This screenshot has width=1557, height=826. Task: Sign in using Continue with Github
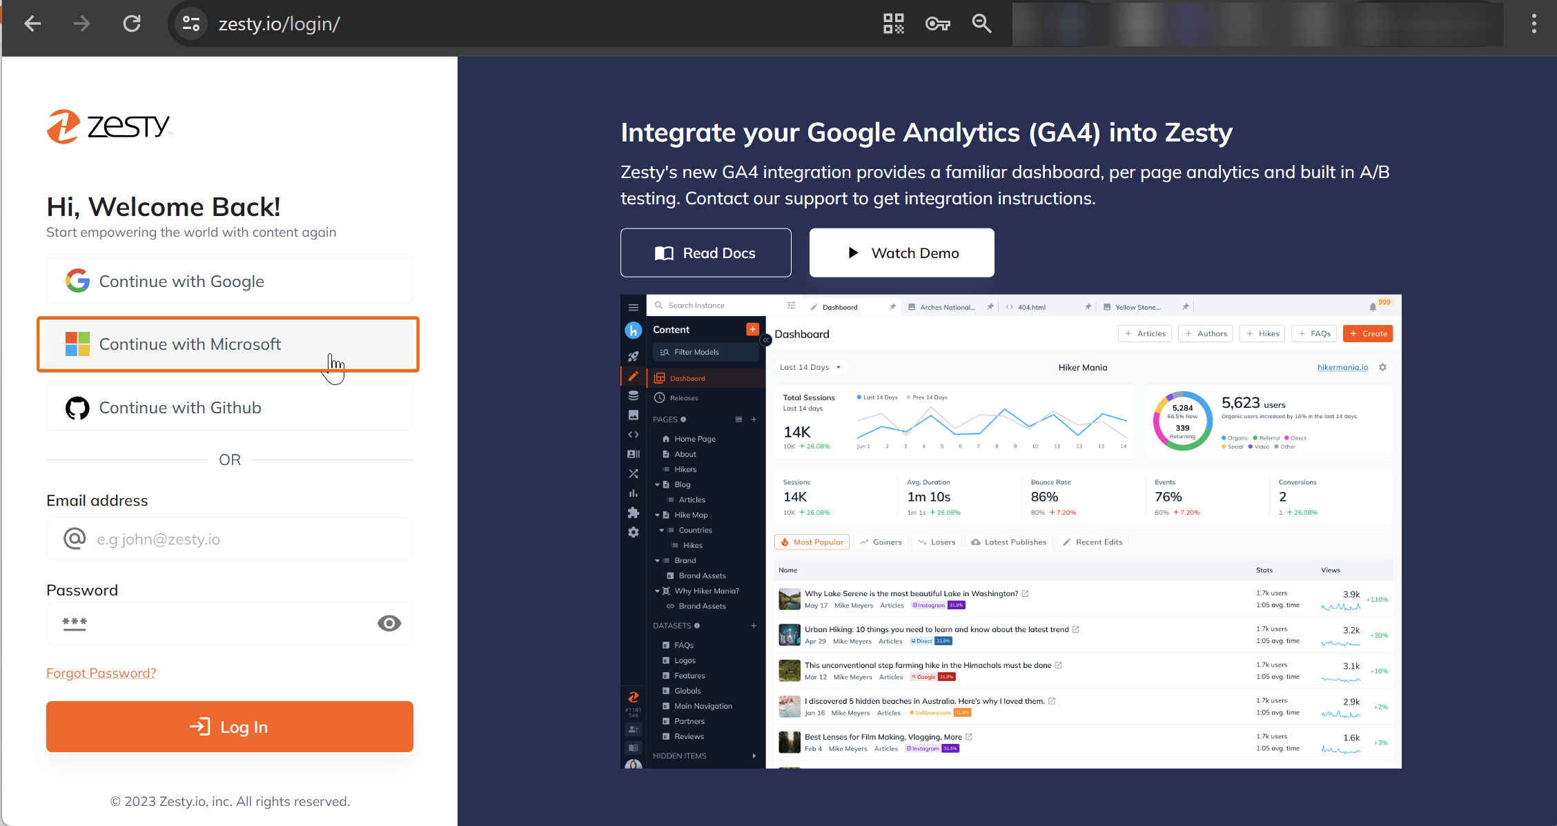click(230, 408)
